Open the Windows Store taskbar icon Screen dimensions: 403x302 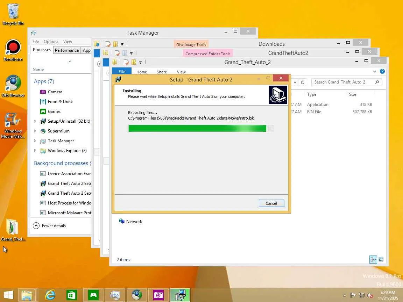coord(71,295)
